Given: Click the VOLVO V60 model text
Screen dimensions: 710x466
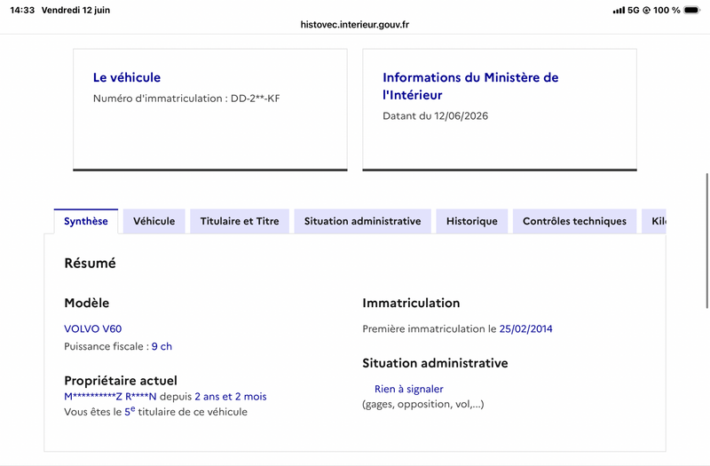Looking at the screenshot, I should (93, 328).
